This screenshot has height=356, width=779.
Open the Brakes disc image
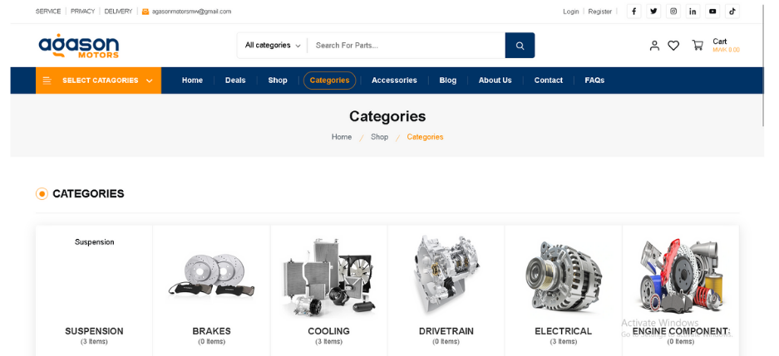tap(212, 276)
